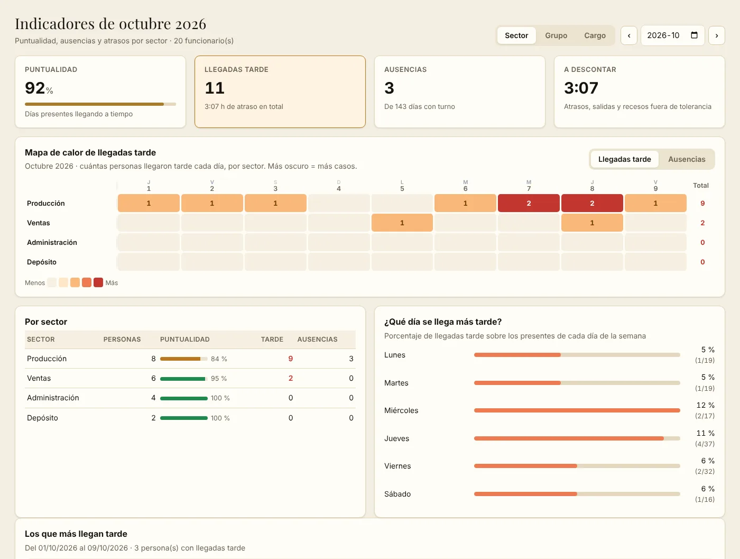This screenshot has width=740, height=559.
Task: Click the PUNTUALIDAD column header
Action: click(185, 340)
